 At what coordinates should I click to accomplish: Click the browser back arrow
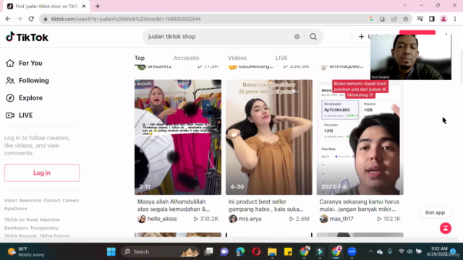[x=8, y=19]
